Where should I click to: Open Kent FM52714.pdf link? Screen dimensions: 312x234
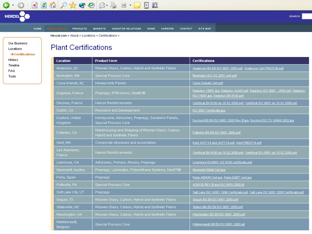click(x=249, y=143)
